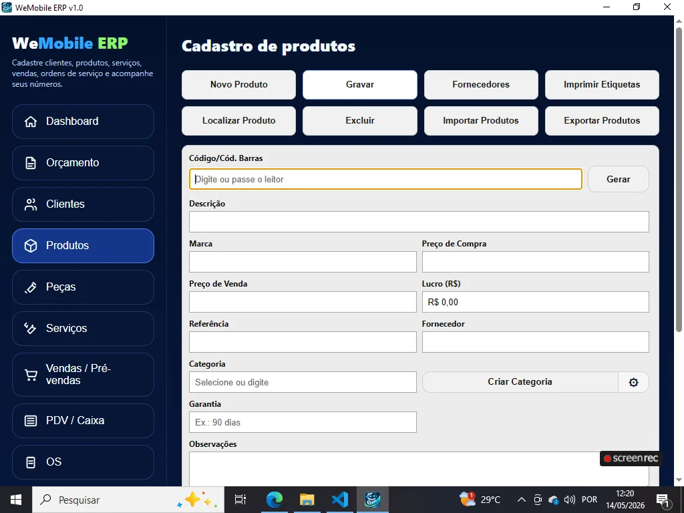Open Vendas / Pré-vendas sidebar item
This screenshot has height=513, width=684.
pos(83,374)
